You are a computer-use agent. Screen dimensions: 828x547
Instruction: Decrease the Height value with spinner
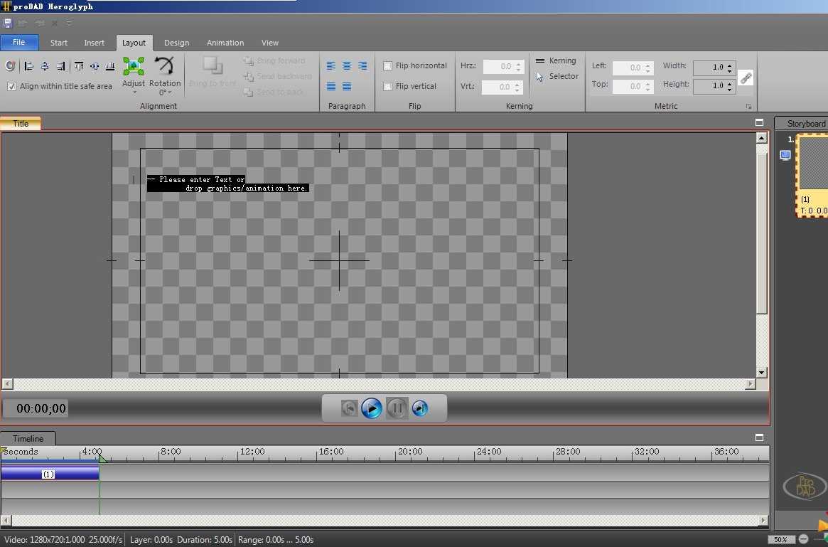click(x=730, y=89)
